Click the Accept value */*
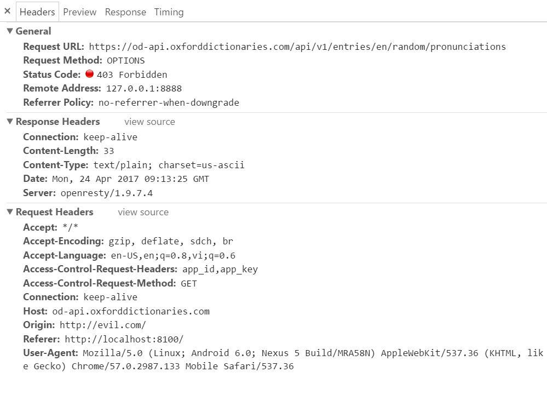This screenshot has height=395, width=547. pos(70,227)
